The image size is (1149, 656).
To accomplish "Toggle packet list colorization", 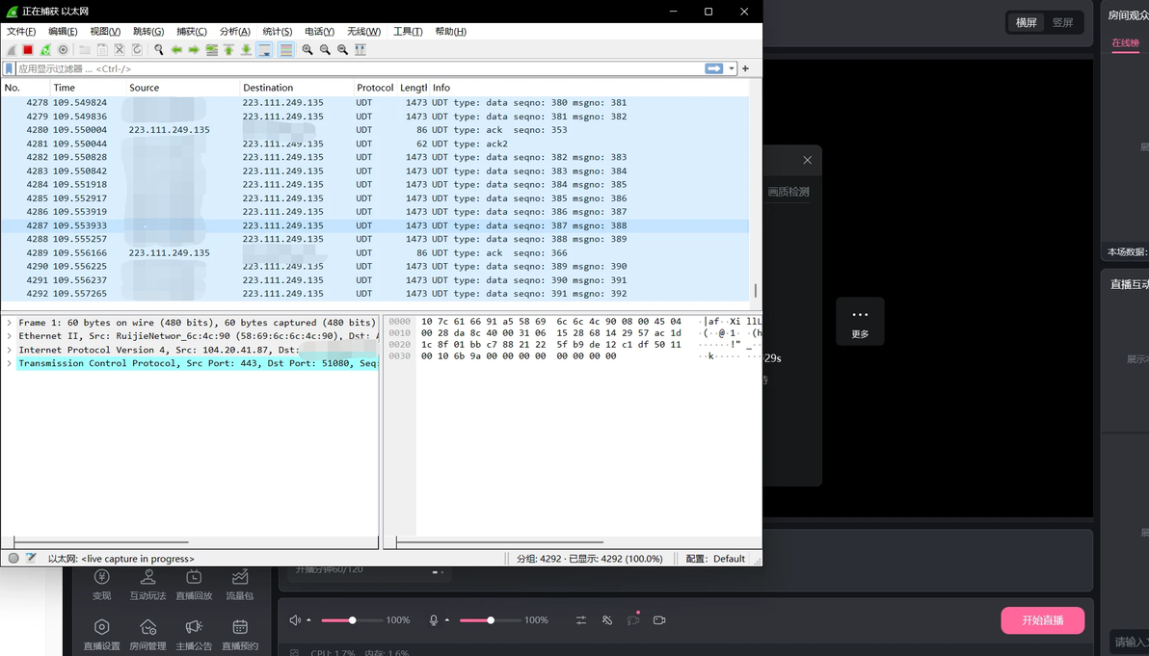I will tap(285, 50).
